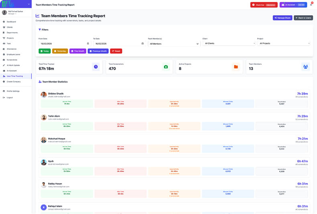Click the camera icon on Total Screenshots card
Image resolution: width=317 pixels, height=214 pixels.
click(x=166, y=67)
